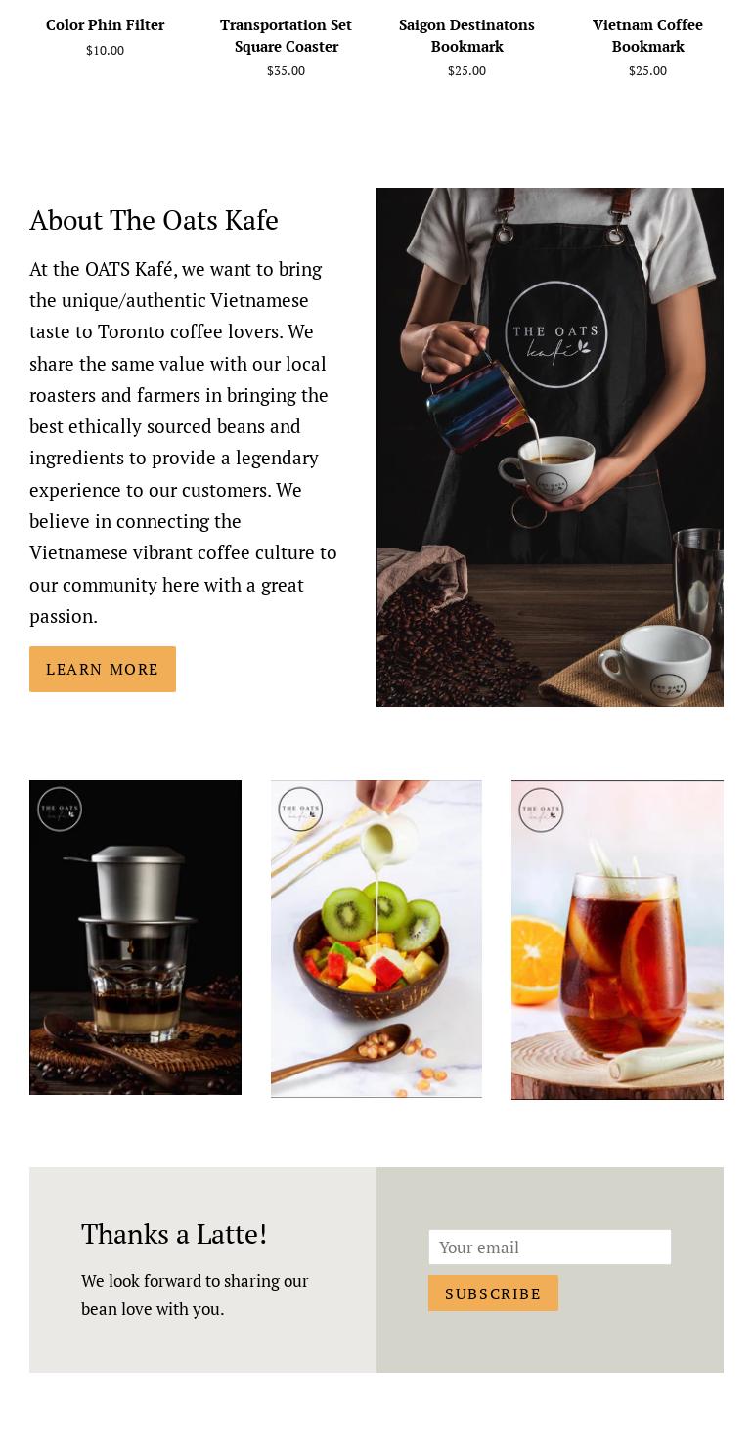753x1446 pixels.
Task: Click the barista pouring milk photo
Action: [x=550, y=447]
